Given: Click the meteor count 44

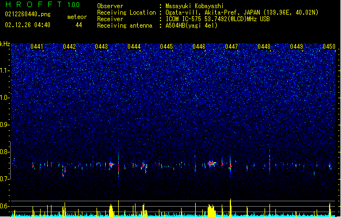Looking at the screenshot, I should pos(79,25).
